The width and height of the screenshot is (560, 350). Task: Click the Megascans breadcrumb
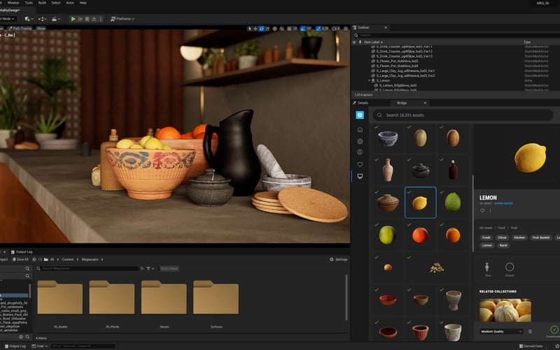[90, 259]
